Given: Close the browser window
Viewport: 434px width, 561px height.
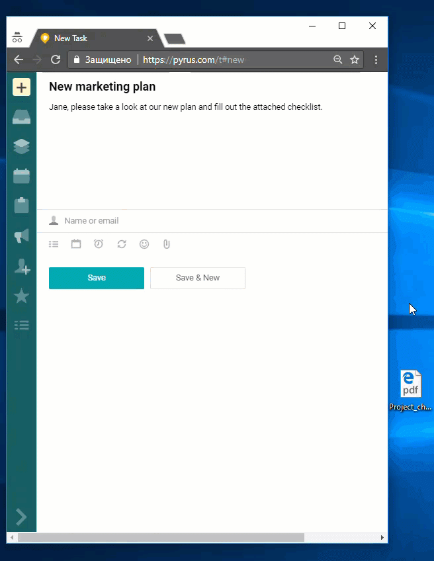Looking at the screenshot, I should (x=372, y=26).
